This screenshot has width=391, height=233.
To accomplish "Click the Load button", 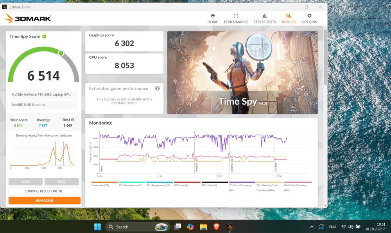I will (x=25, y=182).
